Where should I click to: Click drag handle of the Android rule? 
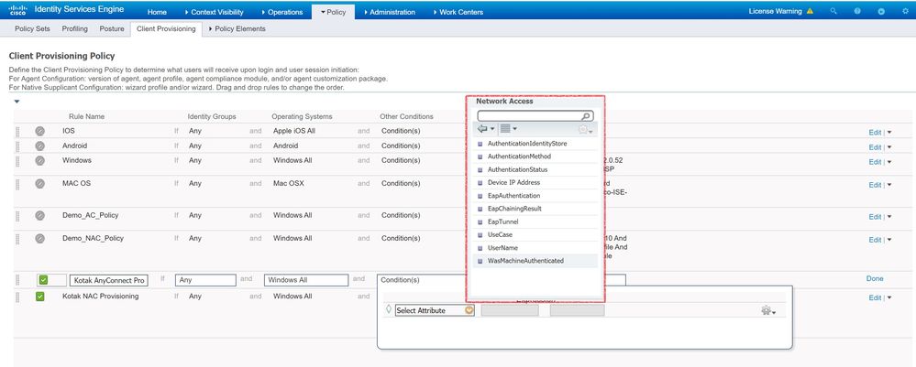pyautogui.click(x=17, y=146)
